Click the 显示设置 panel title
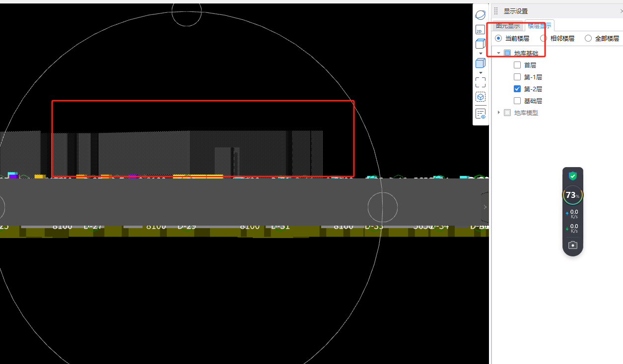Image resolution: width=623 pixels, height=364 pixels. pos(516,11)
